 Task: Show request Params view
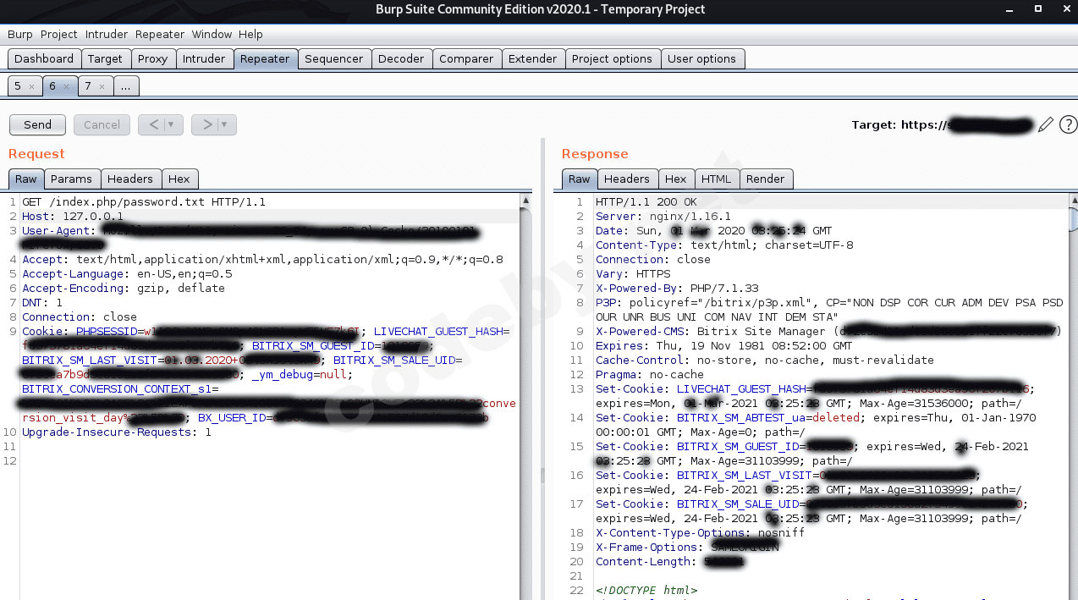tap(71, 179)
